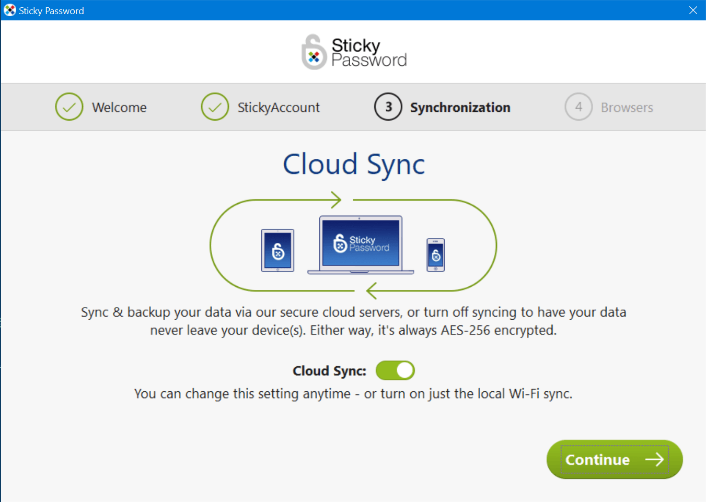Select the Welcome step in the wizard

click(119, 107)
